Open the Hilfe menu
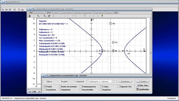The height and width of the screenshot is (101, 179). [116, 12]
